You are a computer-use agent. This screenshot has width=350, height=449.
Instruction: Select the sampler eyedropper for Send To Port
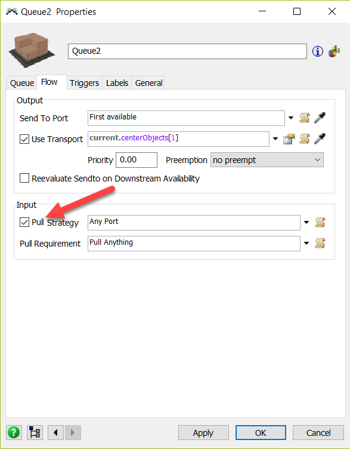(320, 118)
